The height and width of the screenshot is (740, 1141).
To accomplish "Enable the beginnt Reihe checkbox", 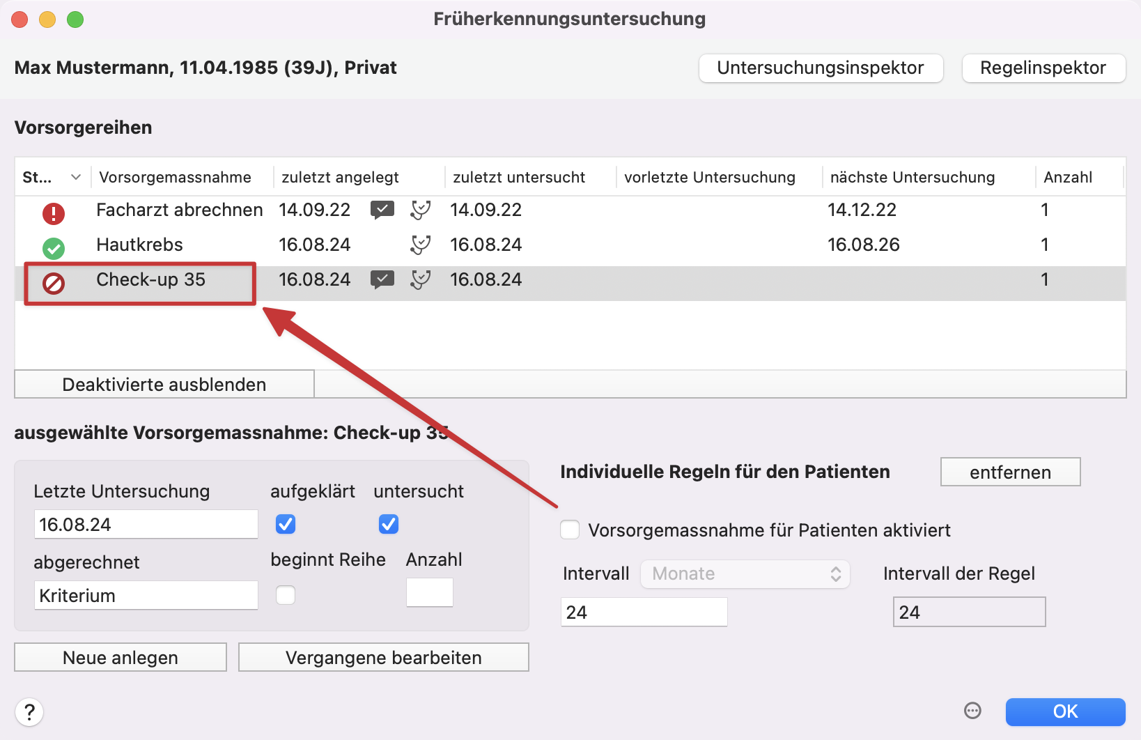I will (286, 595).
